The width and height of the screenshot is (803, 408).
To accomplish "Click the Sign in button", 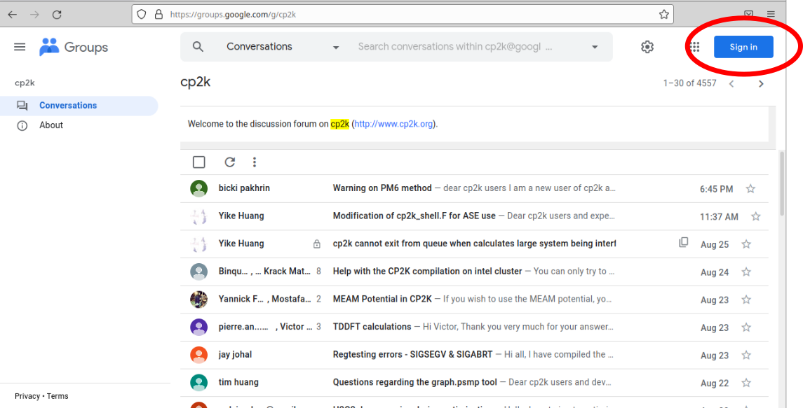I will point(743,47).
